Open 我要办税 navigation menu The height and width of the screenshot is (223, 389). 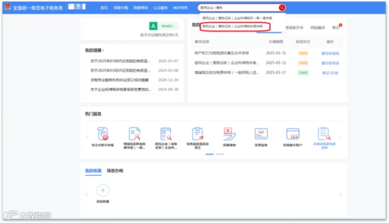pos(121,8)
